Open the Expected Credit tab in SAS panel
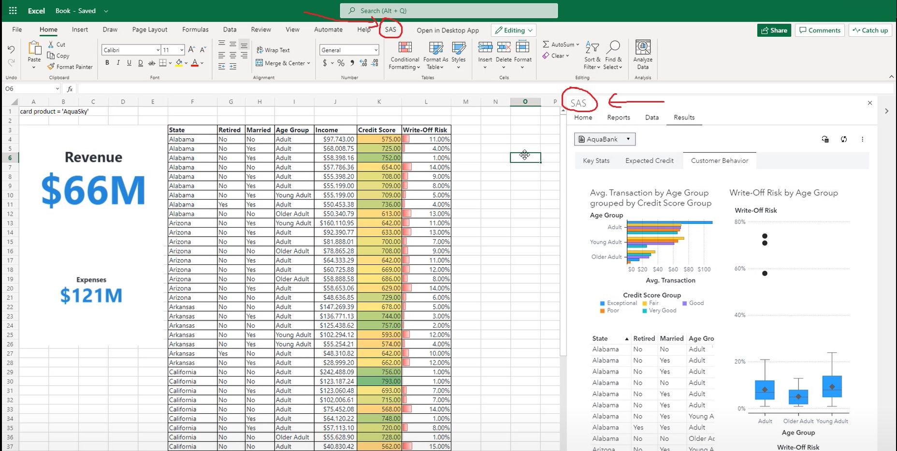 (650, 160)
